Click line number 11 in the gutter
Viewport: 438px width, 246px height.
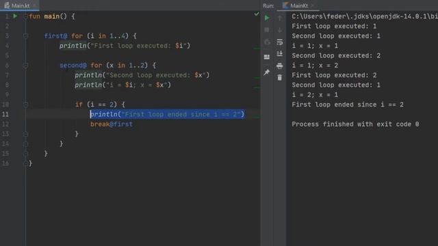(5, 114)
